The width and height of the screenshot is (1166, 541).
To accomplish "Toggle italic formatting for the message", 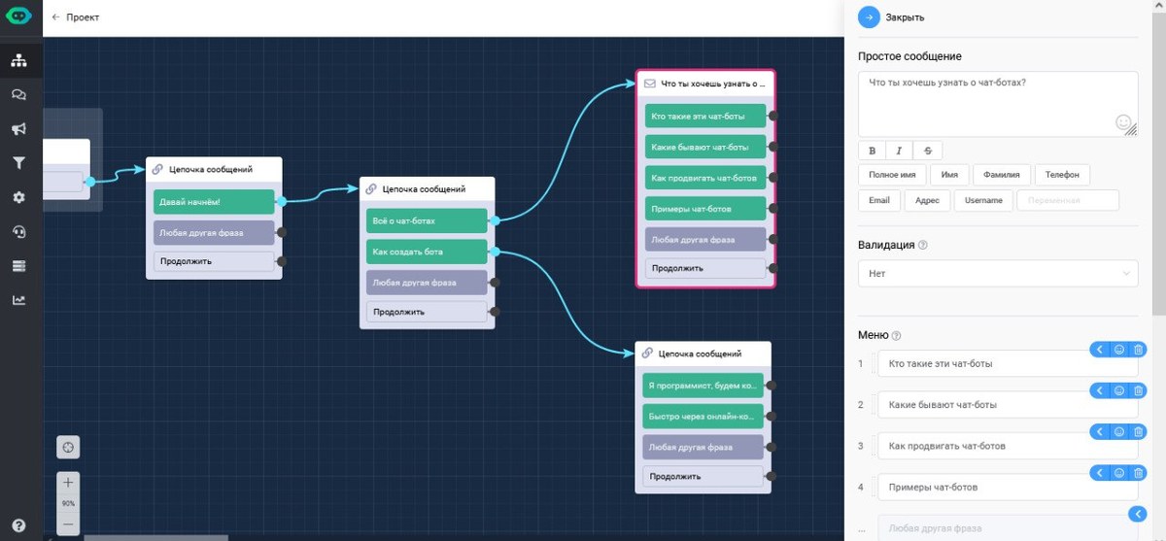I will [x=900, y=151].
